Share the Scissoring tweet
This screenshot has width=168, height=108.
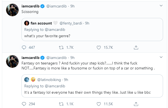(x=136, y=47)
